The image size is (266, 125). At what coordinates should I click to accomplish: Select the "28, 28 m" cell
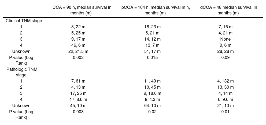click(x=229, y=52)
